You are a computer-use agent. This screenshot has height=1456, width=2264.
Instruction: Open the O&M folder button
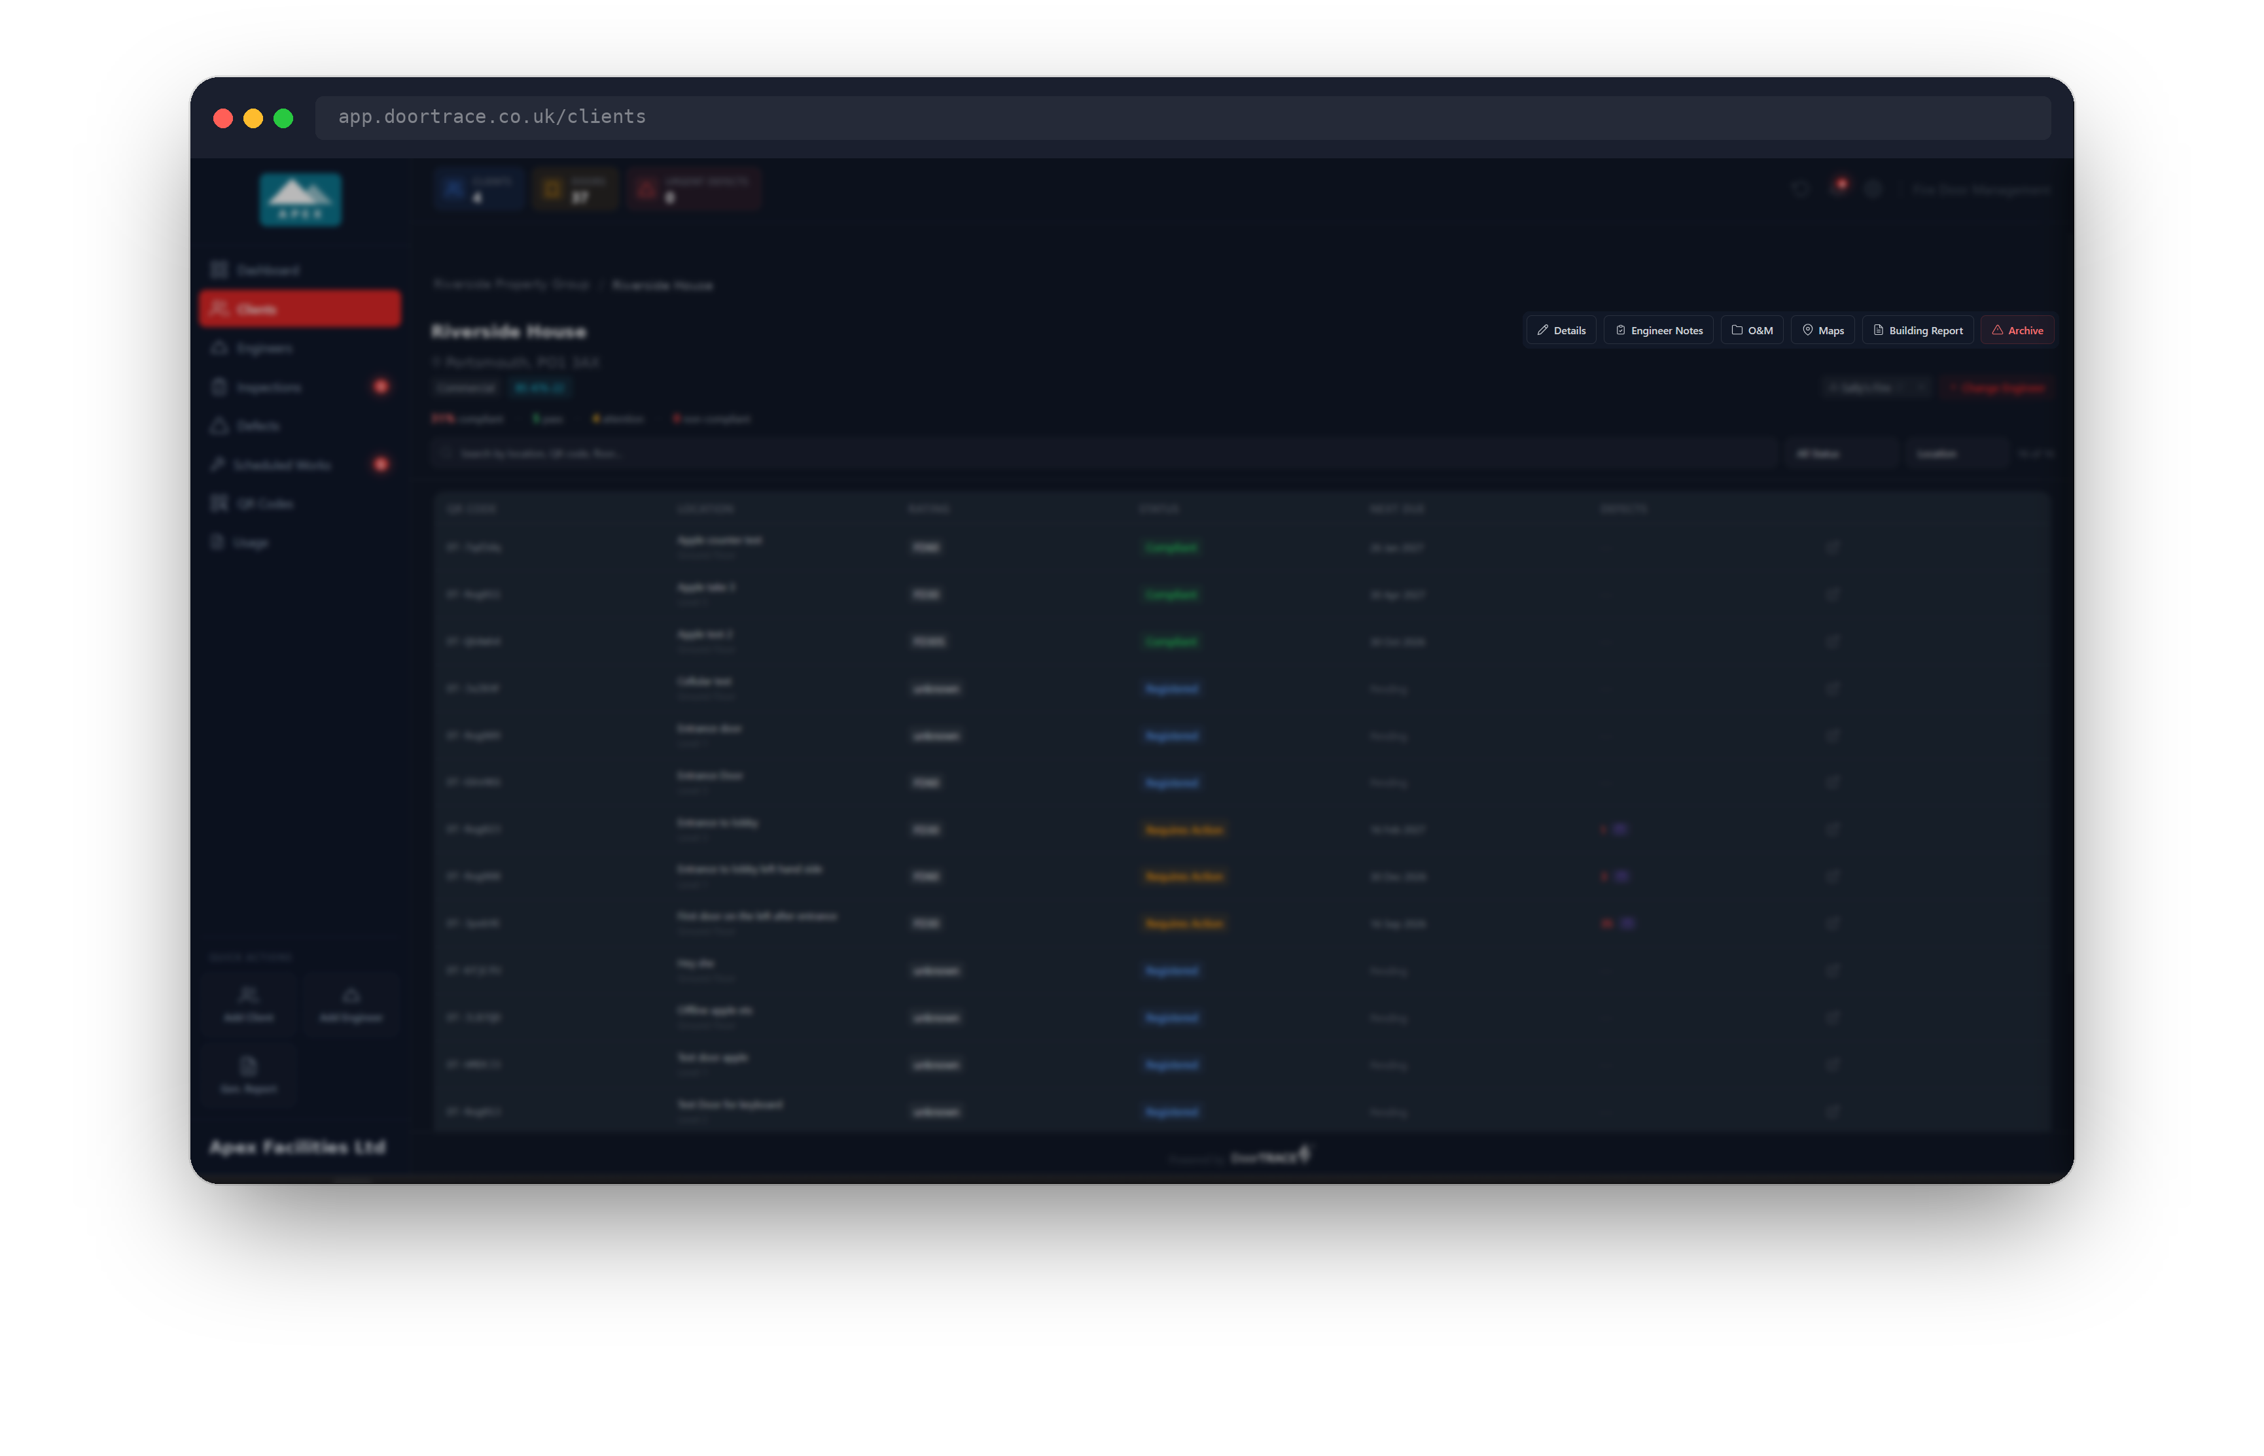pos(1752,330)
